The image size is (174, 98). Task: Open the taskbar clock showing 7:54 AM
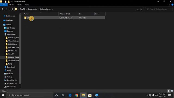[x=162, y=95]
